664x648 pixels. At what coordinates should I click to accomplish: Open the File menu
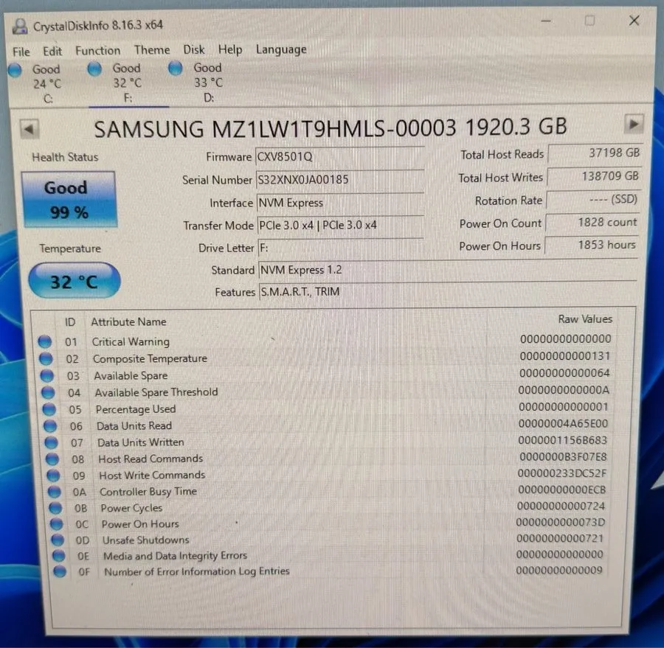click(21, 52)
